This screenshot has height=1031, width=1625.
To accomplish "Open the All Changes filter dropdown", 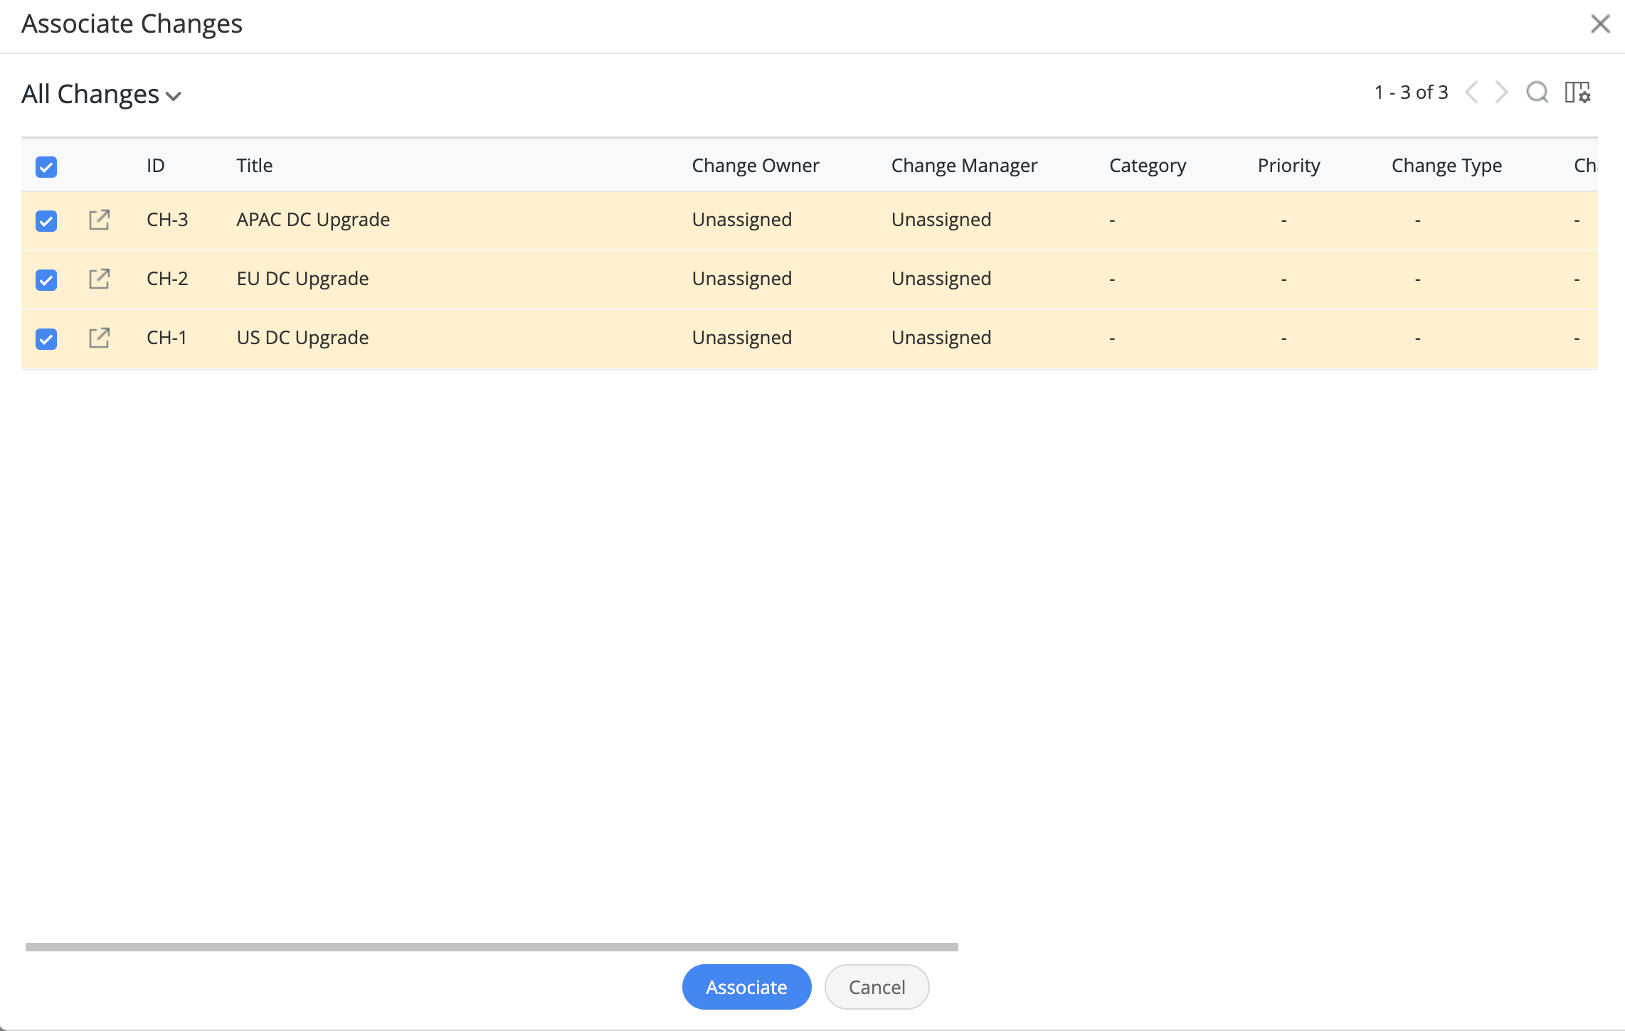I will [x=102, y=93].
